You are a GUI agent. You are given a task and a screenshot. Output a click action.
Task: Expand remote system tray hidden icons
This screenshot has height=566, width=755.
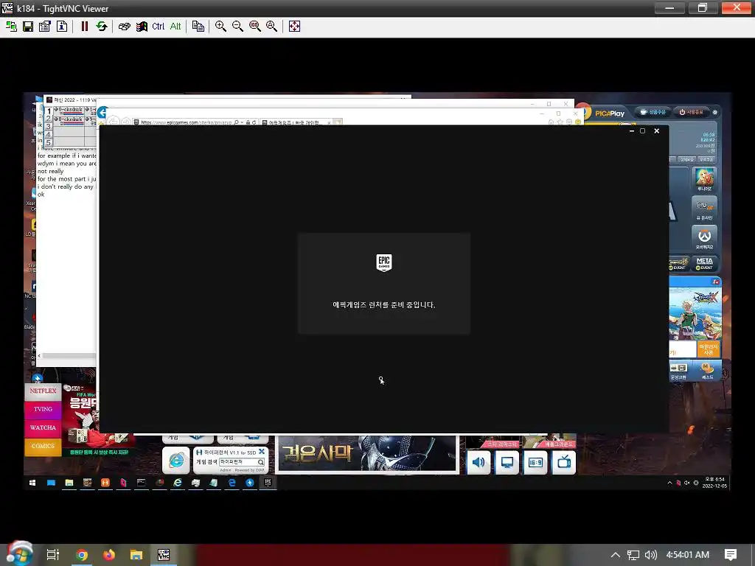[x=669, y=483]
